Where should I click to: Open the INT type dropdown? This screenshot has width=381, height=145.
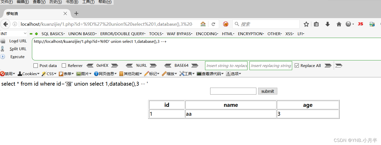(x=14, y=34)
